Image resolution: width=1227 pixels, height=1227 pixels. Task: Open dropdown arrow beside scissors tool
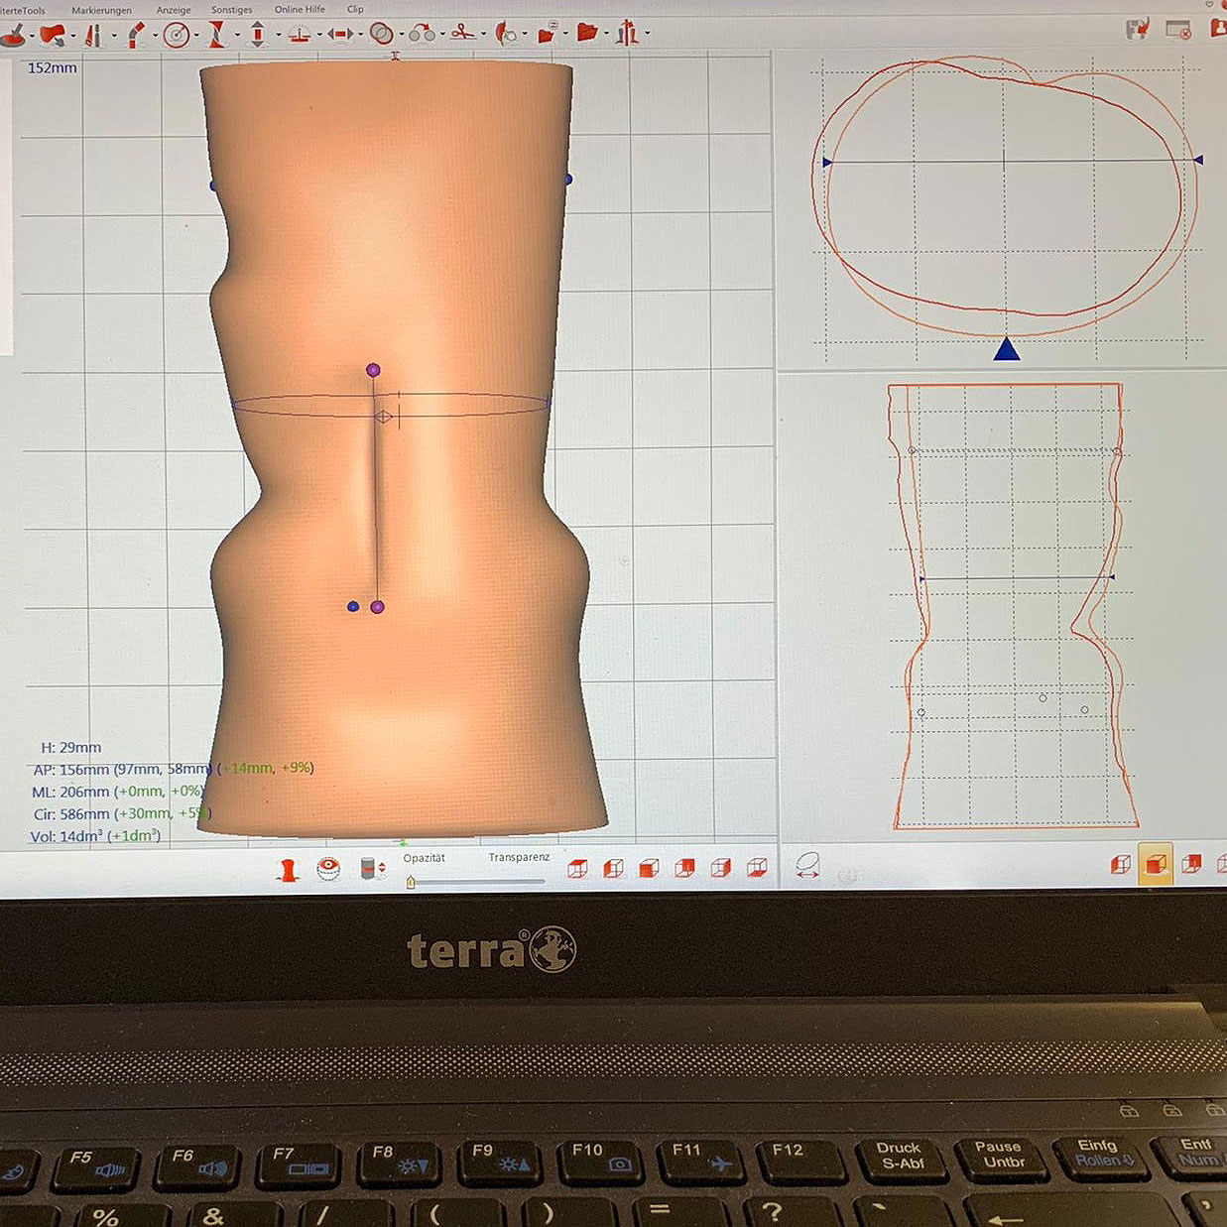tap(483, 35)
